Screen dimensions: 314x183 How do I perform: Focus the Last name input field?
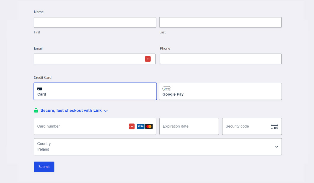tap(220, 23)
